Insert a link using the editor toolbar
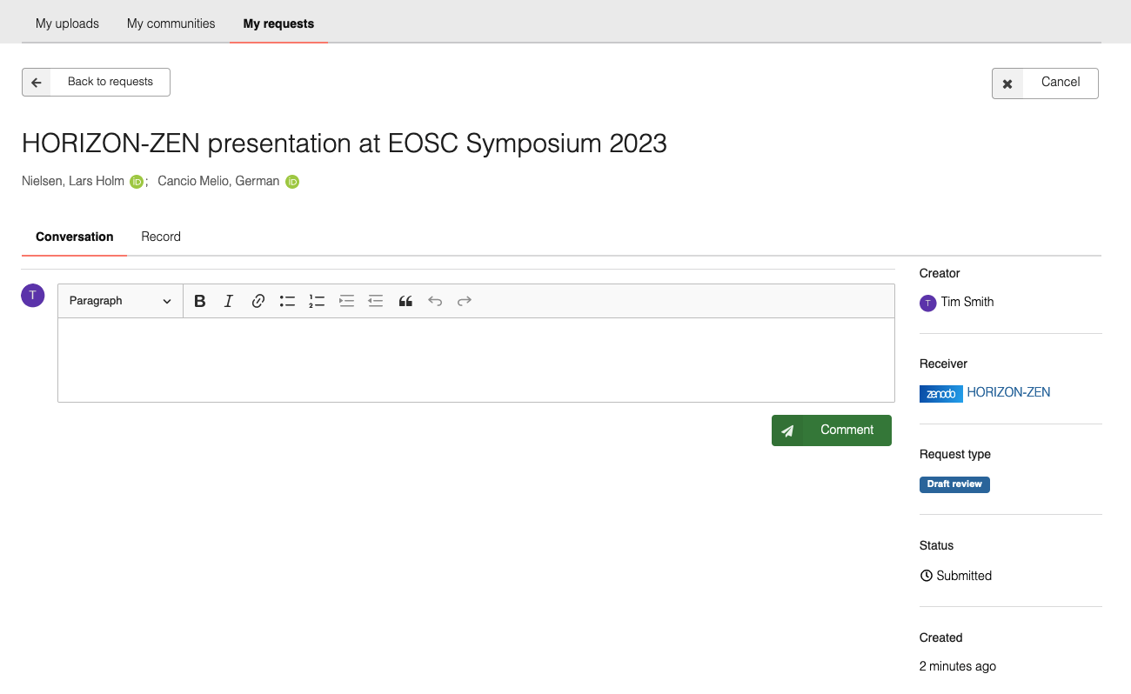The height and width of the screenshot is (694, 1131). click(258, 301)
